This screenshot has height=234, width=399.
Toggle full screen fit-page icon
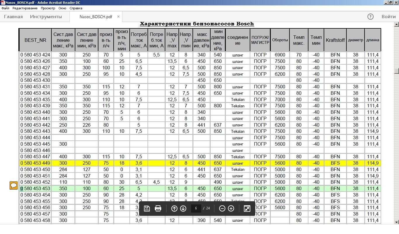pos(247,209)
